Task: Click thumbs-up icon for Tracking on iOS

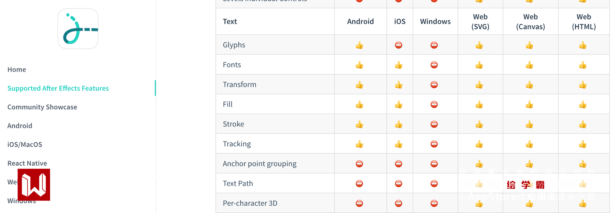Action: pos(398,144)
